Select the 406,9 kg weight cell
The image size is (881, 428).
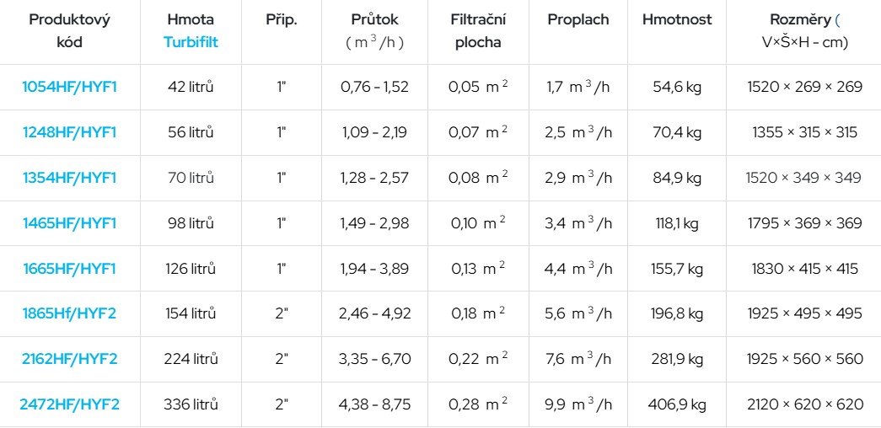(677, 404)
